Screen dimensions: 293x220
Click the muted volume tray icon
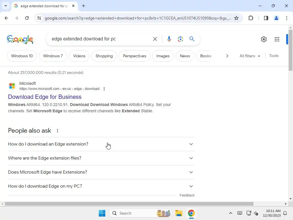256,213
